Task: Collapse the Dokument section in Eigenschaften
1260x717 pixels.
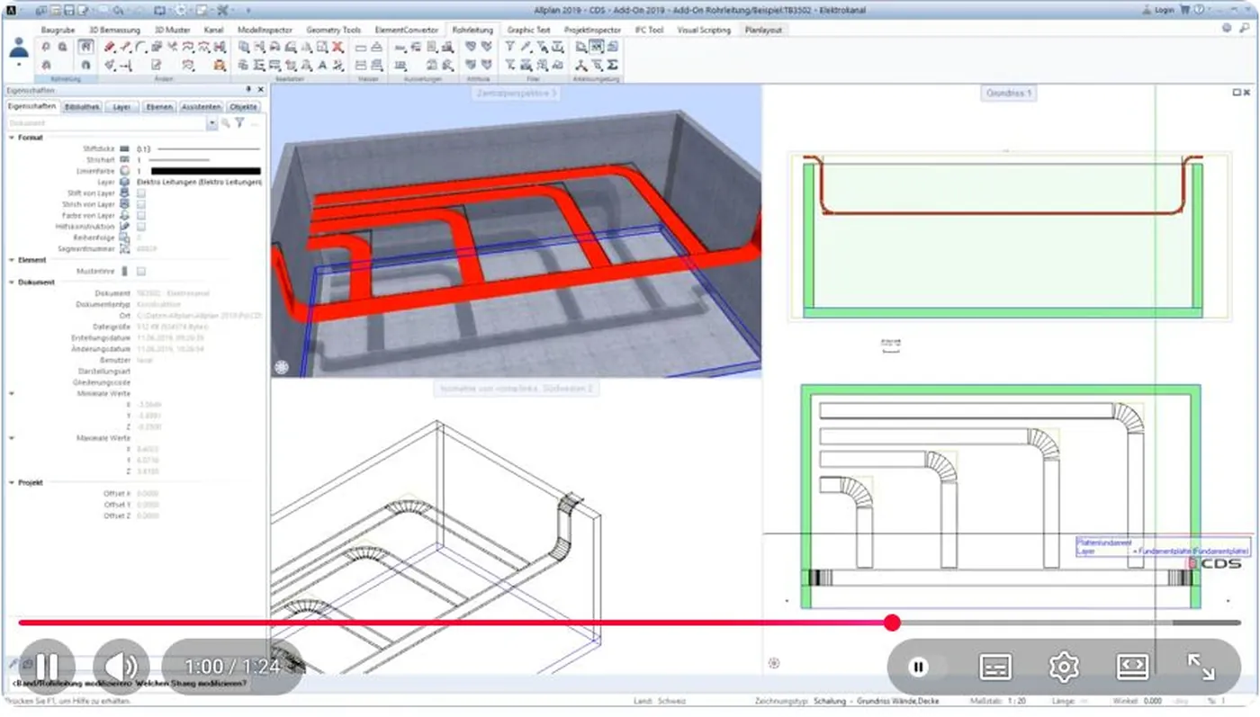Action: 12,282
